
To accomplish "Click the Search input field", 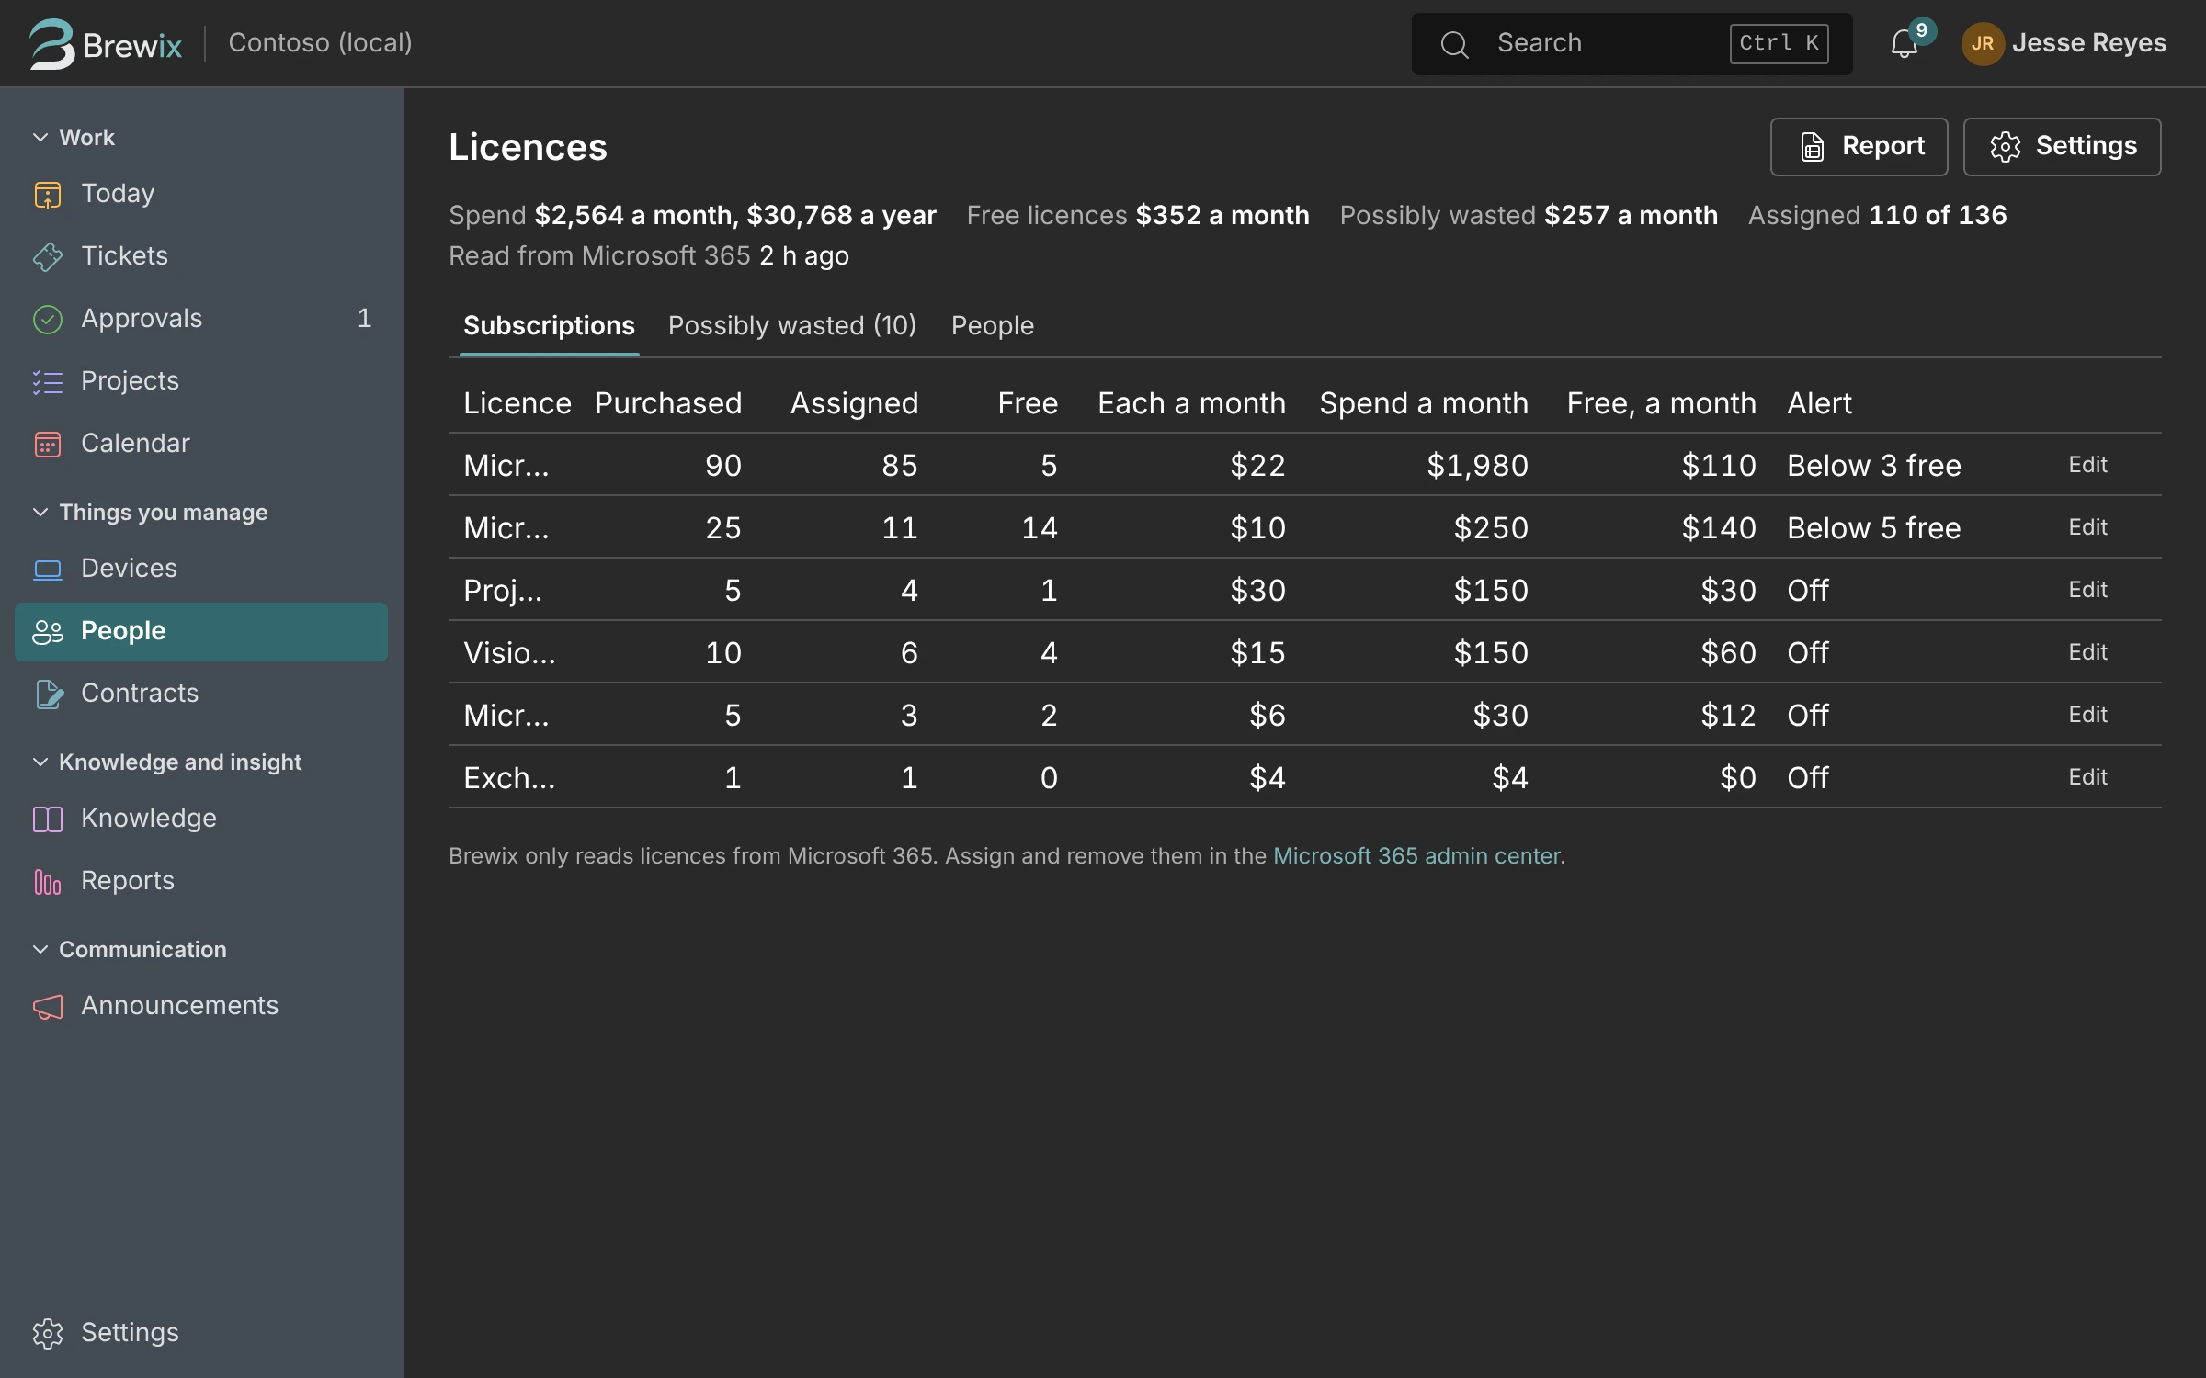I will (1632, 43).
